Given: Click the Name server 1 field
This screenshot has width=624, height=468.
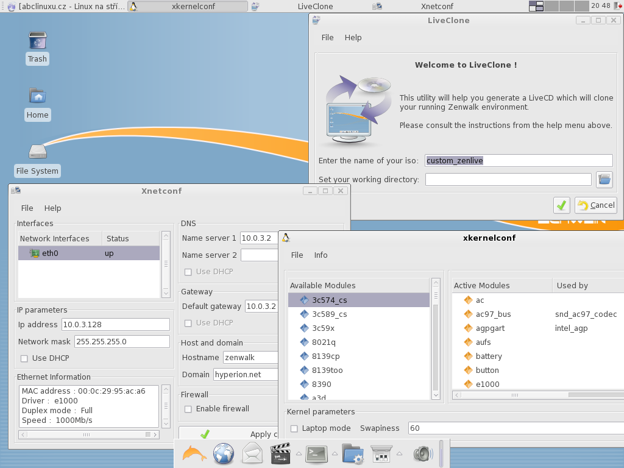Looking at the screenshot, I should [x=259, y=238].
